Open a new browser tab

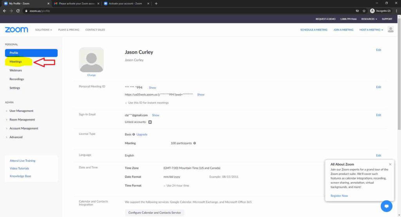pyautogui.click(x=156, y=4)
